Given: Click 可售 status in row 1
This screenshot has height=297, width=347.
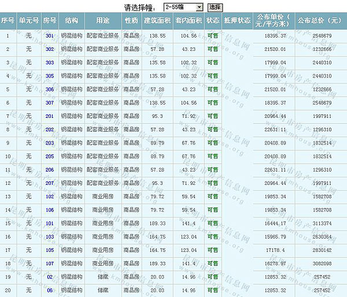Looking at the screenshot, I should click(x=213, y=36).
